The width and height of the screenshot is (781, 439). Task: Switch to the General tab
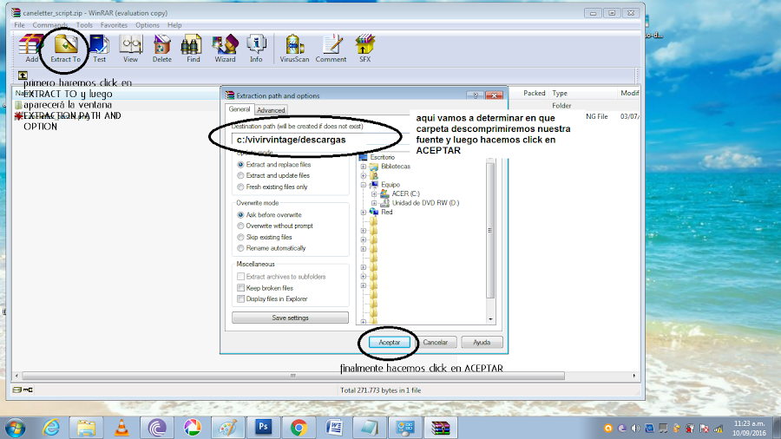[240, 109]
